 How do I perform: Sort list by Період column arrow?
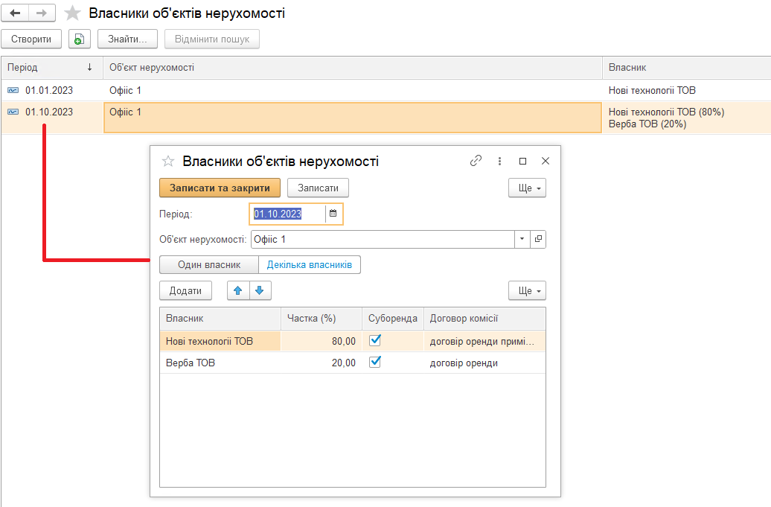[89, 67]
